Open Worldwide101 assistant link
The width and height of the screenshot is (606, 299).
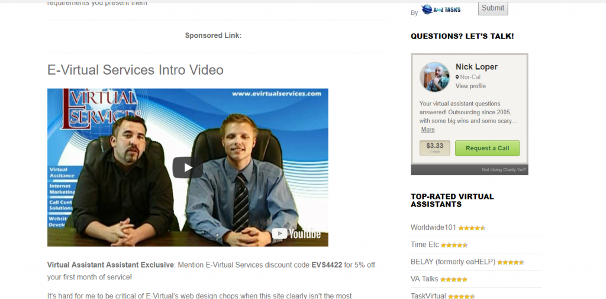pos(433,227)
